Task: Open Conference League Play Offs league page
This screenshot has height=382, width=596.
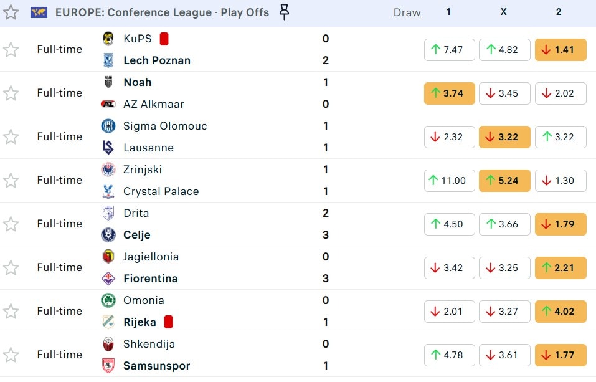Action: (x=162, y=12)
